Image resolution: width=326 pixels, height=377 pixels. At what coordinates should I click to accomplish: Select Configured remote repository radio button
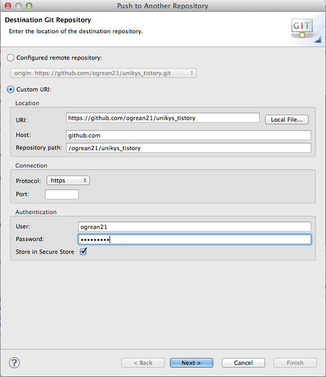pyautogui.click(x=10, y=58)
